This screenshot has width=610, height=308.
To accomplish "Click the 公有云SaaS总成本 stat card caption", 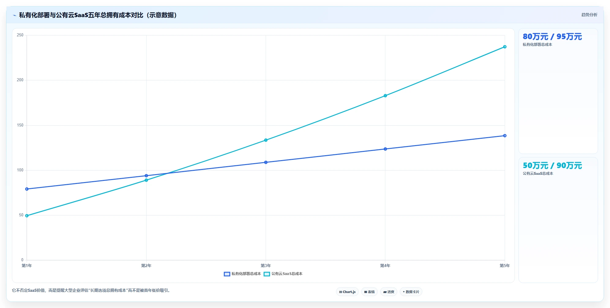I will (x=538, y=174).
